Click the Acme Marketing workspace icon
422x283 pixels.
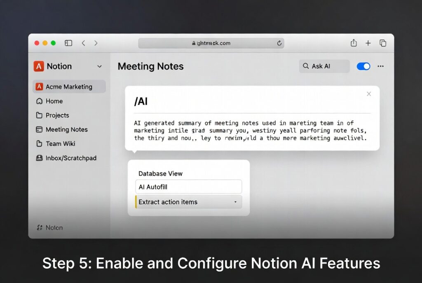point(39,87)
